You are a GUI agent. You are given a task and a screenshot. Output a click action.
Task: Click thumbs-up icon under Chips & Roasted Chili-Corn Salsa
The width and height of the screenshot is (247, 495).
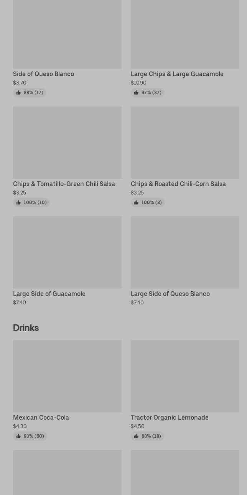pyautogui.click(x=136, y=203)
